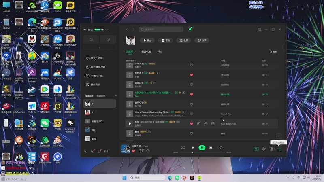Focus the music search input field
Viewport: 324px width, 182px height.
pyautogui.click(x=161, y=30)
